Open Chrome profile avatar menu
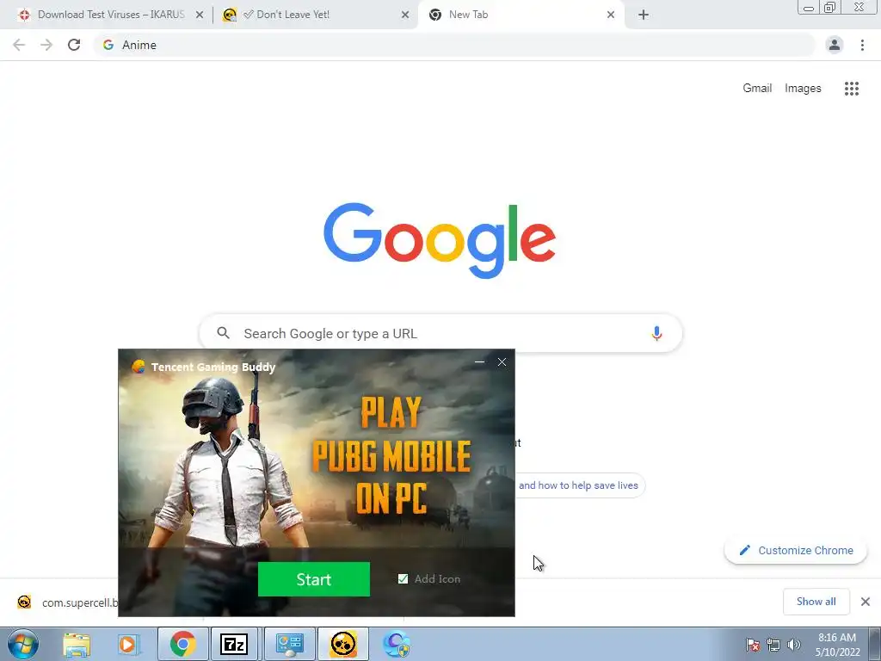 tap(835, 45)
